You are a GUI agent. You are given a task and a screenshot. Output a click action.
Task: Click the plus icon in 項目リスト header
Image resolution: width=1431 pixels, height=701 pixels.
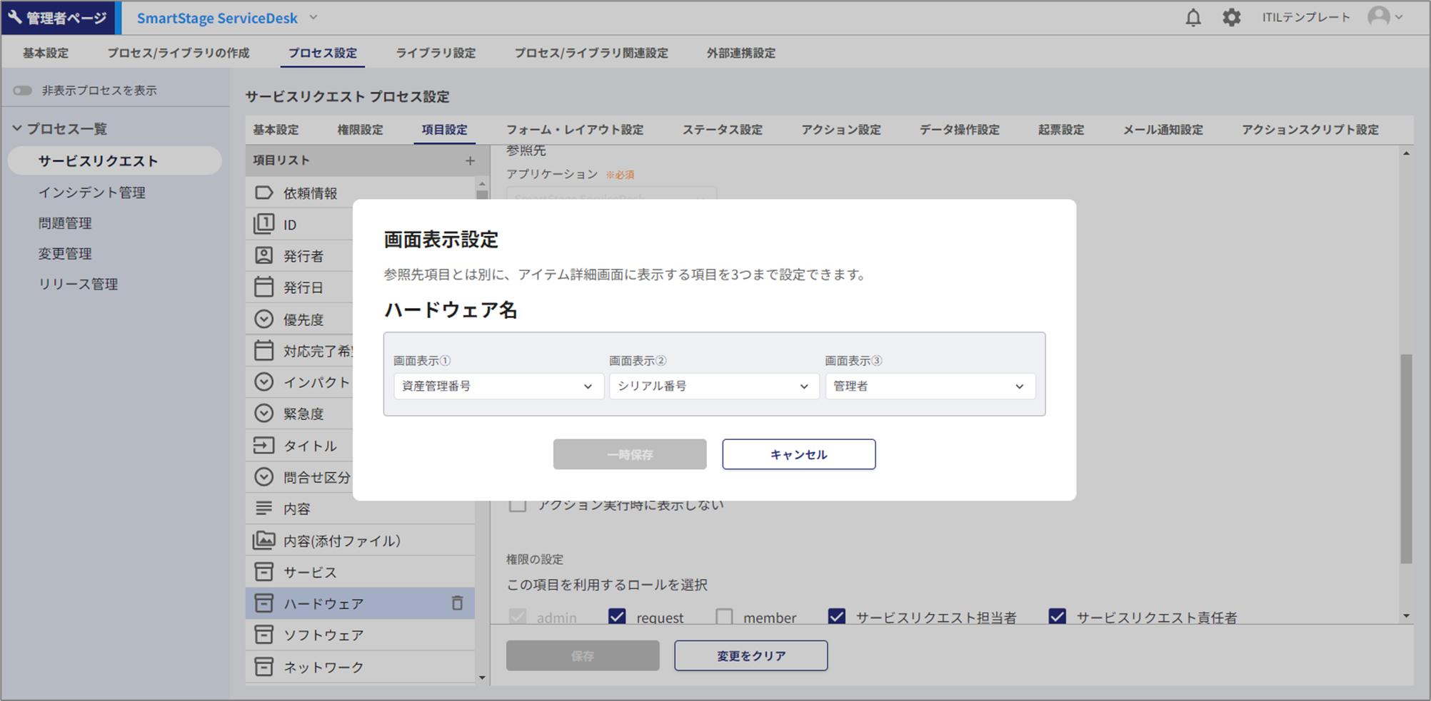[470, 160]
